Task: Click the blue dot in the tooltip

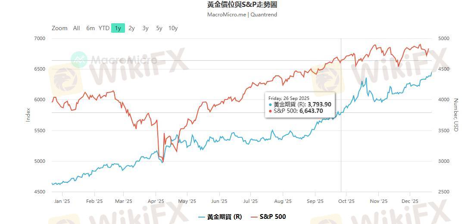Action: point(270,105)
